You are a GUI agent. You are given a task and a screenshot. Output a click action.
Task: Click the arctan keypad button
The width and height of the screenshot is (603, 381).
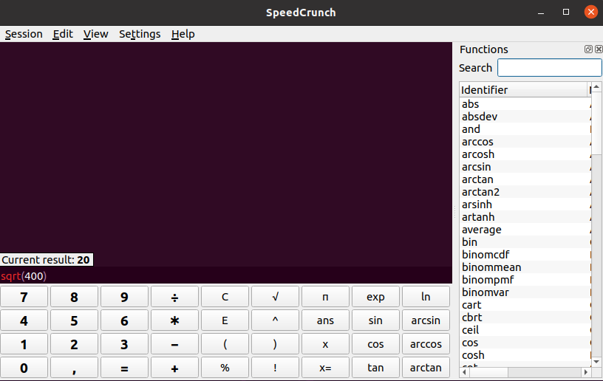426,368
